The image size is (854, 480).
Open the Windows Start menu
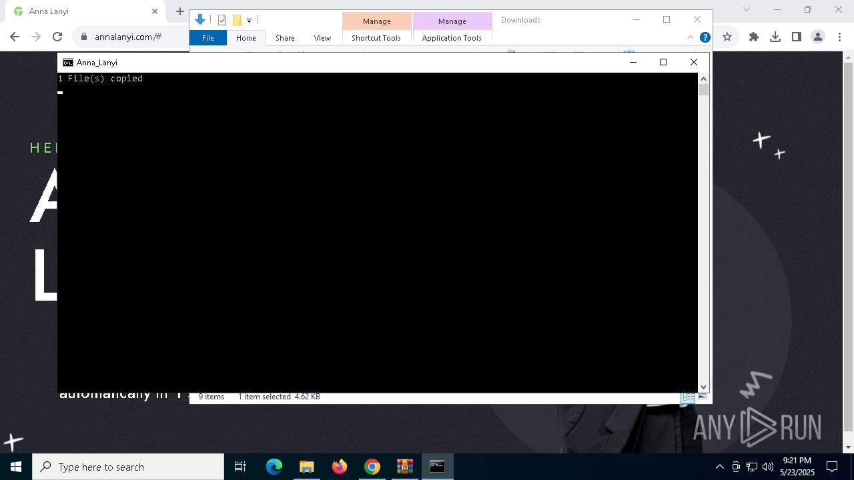pos(16,467)
